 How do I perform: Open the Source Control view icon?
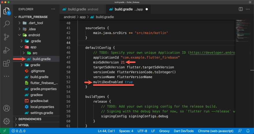[x=6, y=37]
